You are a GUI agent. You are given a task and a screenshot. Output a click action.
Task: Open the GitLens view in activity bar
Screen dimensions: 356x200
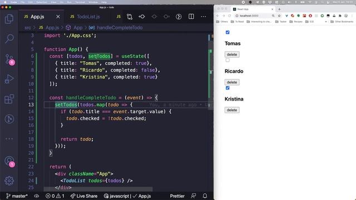pyautogui.click(x=9, y=119)
